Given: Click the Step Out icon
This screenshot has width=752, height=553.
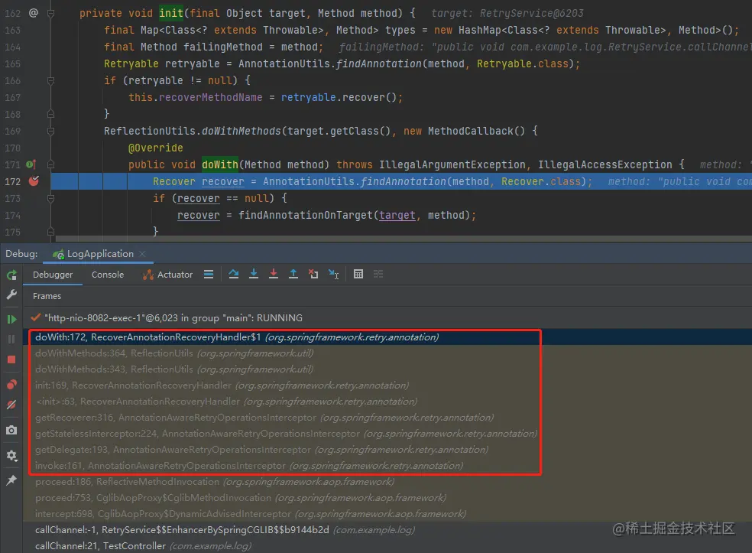Looking at the screenshot, I should click(293, 274).
